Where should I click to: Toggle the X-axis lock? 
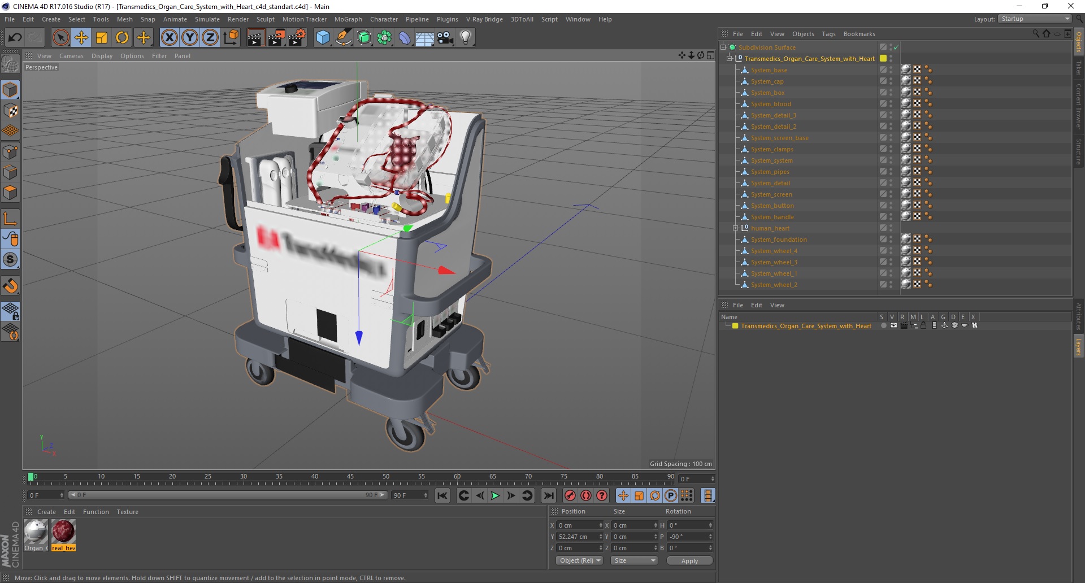[x=169, y=38]
